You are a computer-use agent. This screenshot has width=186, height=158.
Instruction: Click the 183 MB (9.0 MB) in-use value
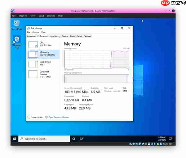(76, 92)
